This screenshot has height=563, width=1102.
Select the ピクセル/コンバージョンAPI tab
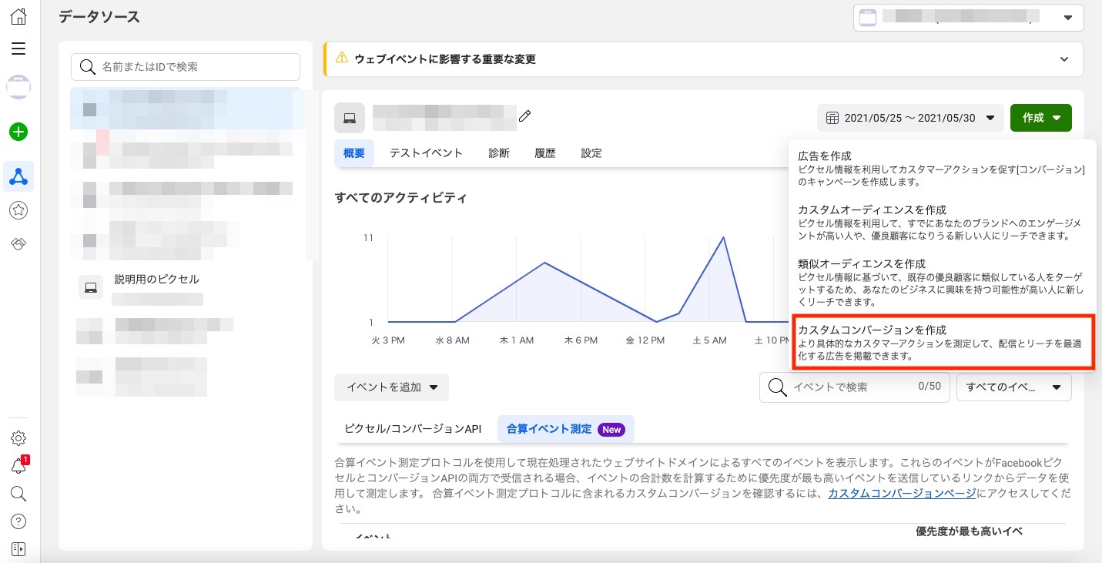(413, 429)
